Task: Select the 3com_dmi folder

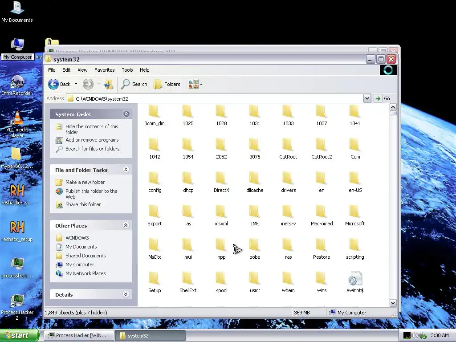Action: pyautogui.click(x=155, y=115)
